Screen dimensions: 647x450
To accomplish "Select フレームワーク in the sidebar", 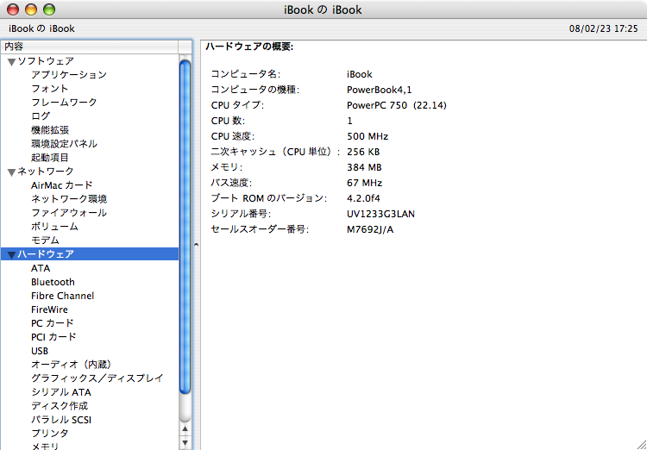I will tap(64, 102).
